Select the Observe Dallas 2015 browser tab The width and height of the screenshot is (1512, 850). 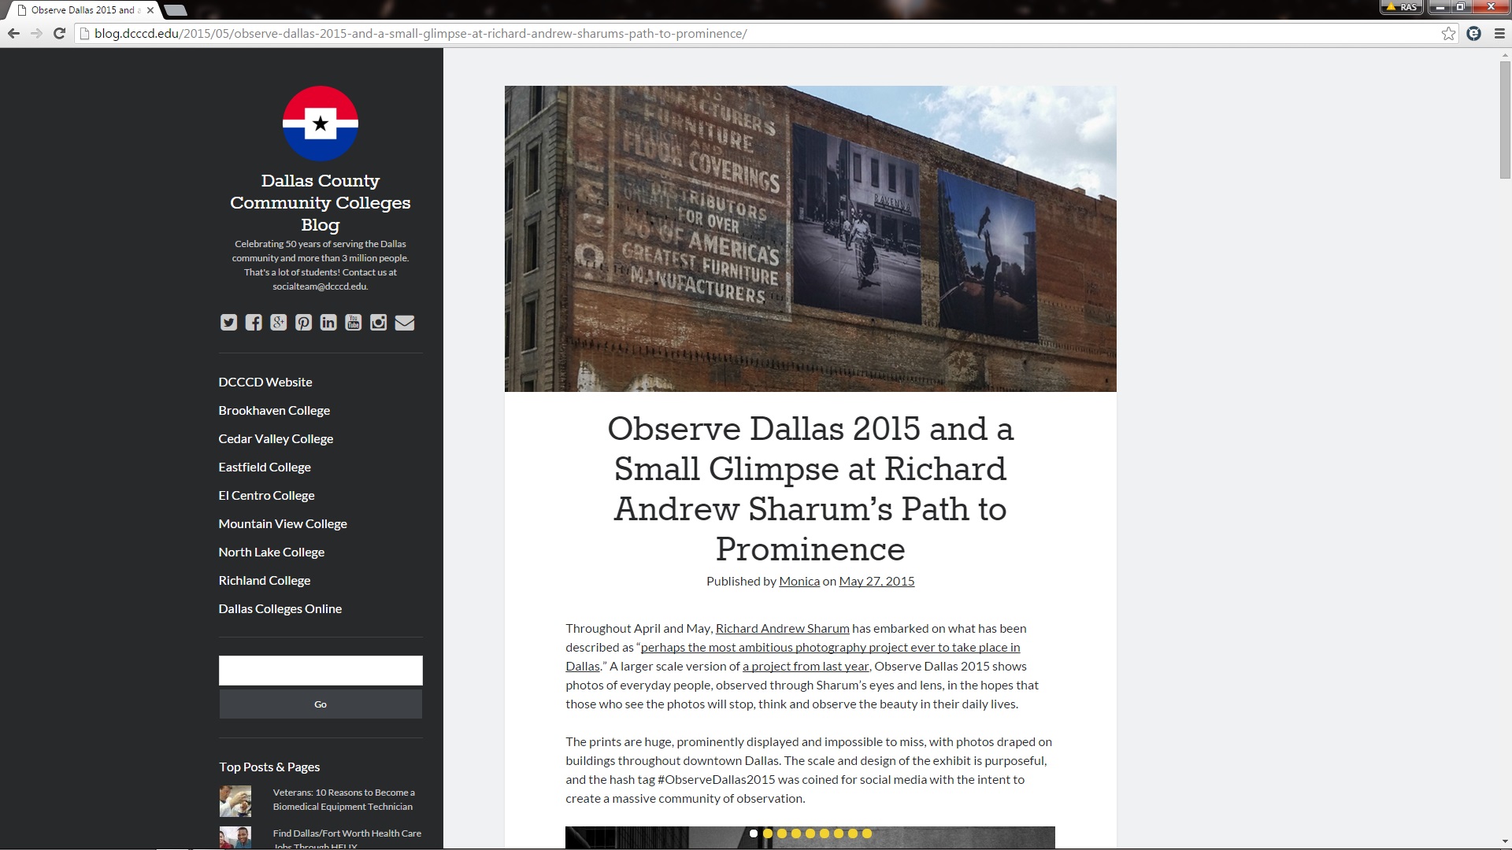[x=83, y=10]
